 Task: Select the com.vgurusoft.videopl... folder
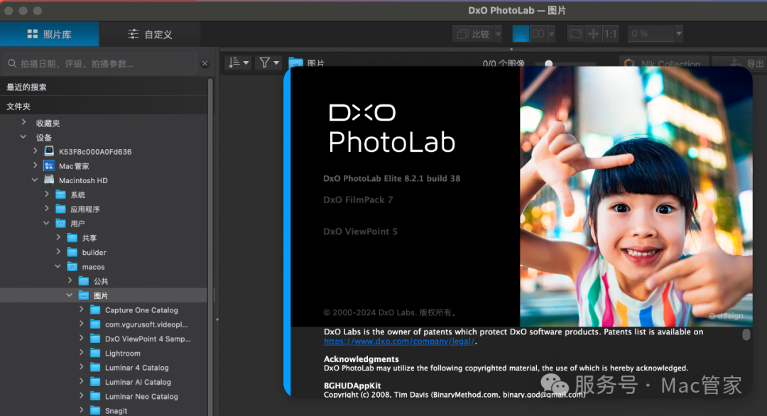146,324
